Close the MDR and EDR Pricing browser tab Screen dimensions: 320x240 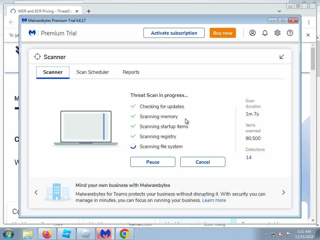point(77,11)
